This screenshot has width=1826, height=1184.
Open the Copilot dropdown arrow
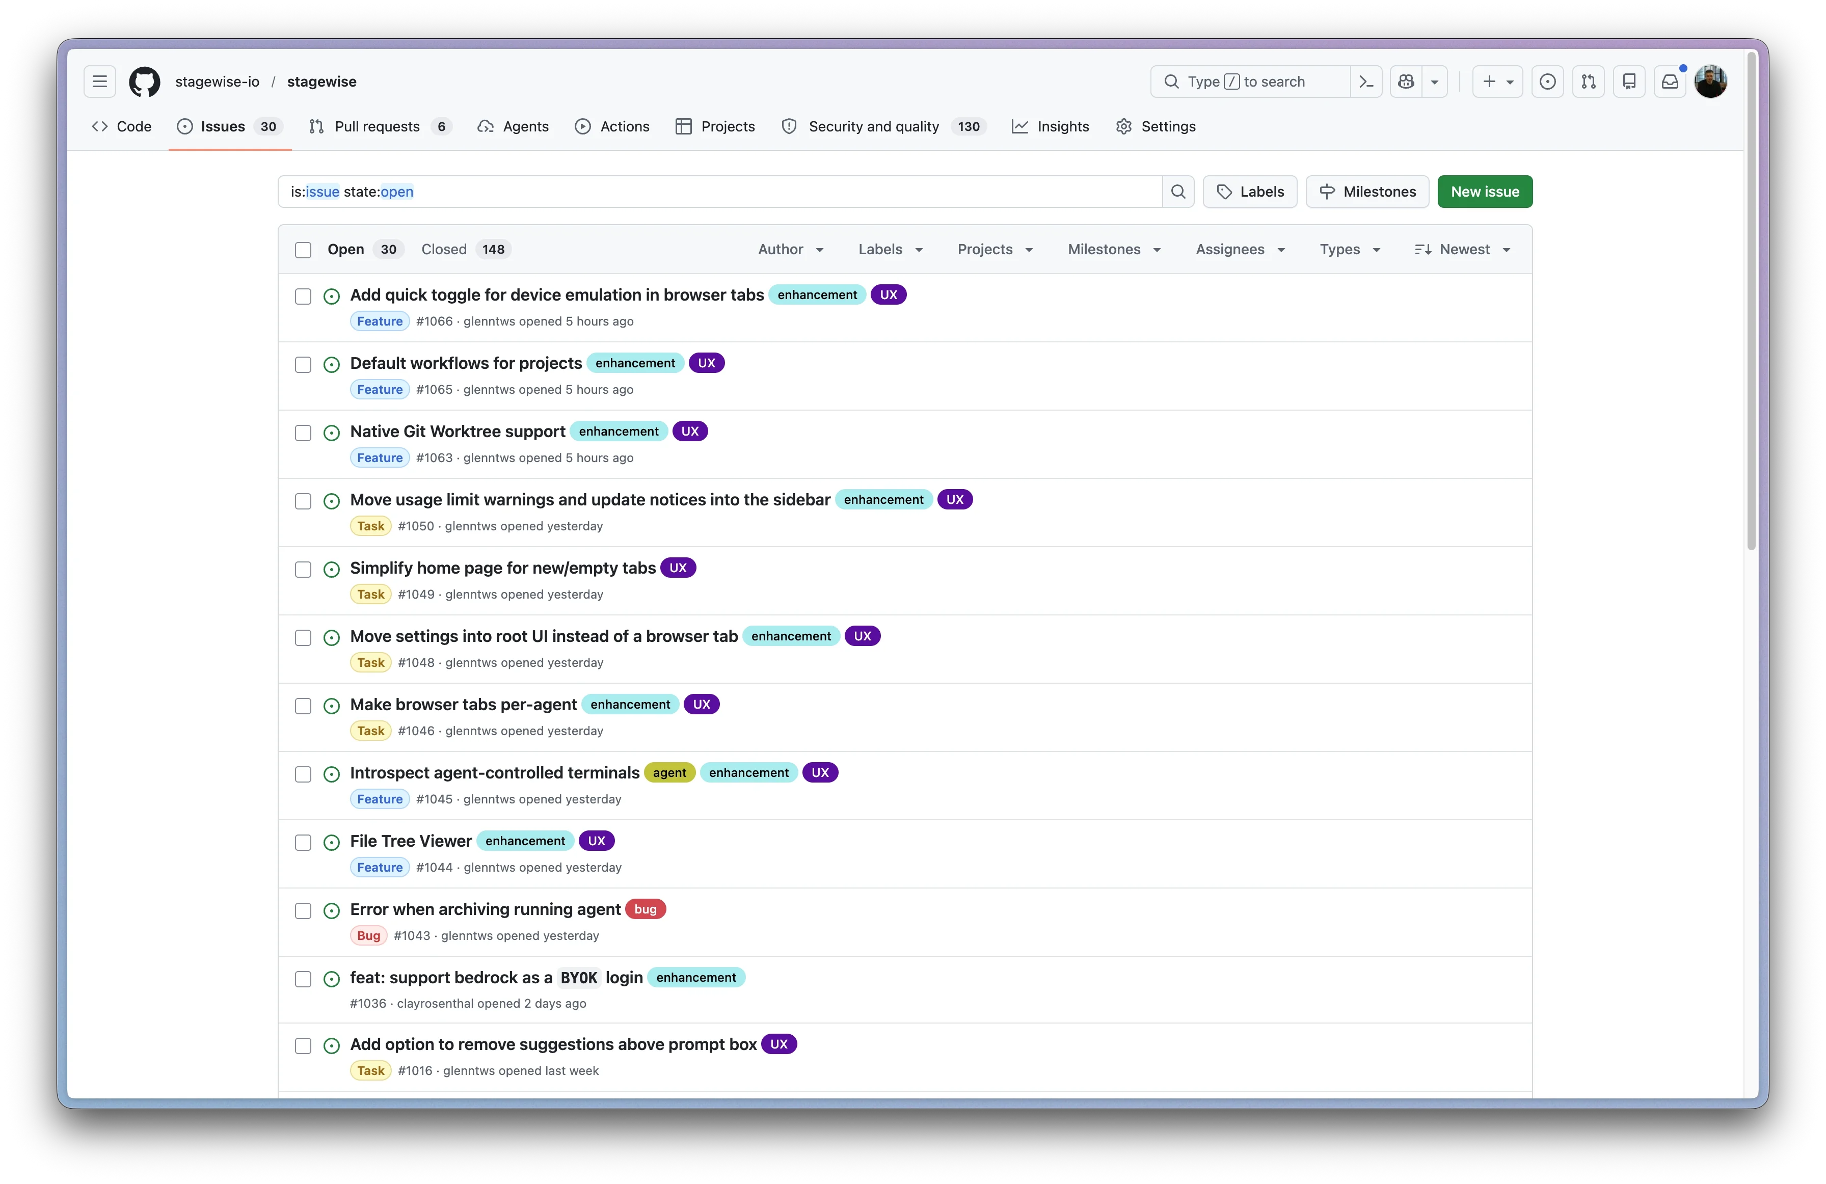click(x=1435, y=82)
